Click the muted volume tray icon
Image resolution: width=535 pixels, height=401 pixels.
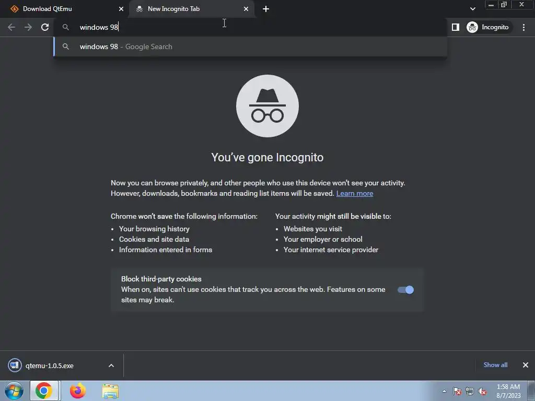pyautogui.click(x=482, y=392)
